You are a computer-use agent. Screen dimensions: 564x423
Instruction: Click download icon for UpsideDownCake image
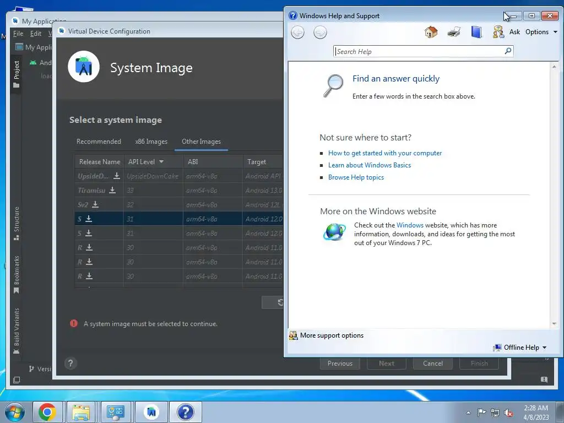(x=117, y=176)
